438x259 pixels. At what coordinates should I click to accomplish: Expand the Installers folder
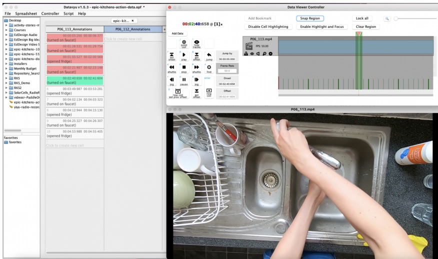tap(6, 63)
